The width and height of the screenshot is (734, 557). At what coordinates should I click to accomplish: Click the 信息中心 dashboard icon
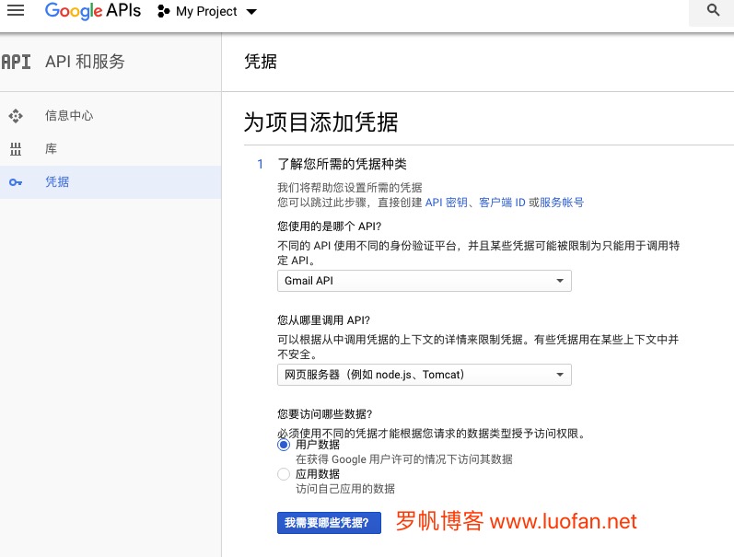16,116
